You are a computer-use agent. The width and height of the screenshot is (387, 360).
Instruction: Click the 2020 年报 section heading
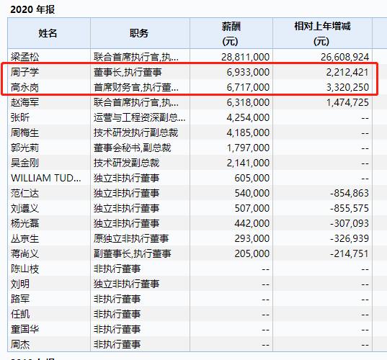point(32,9)
